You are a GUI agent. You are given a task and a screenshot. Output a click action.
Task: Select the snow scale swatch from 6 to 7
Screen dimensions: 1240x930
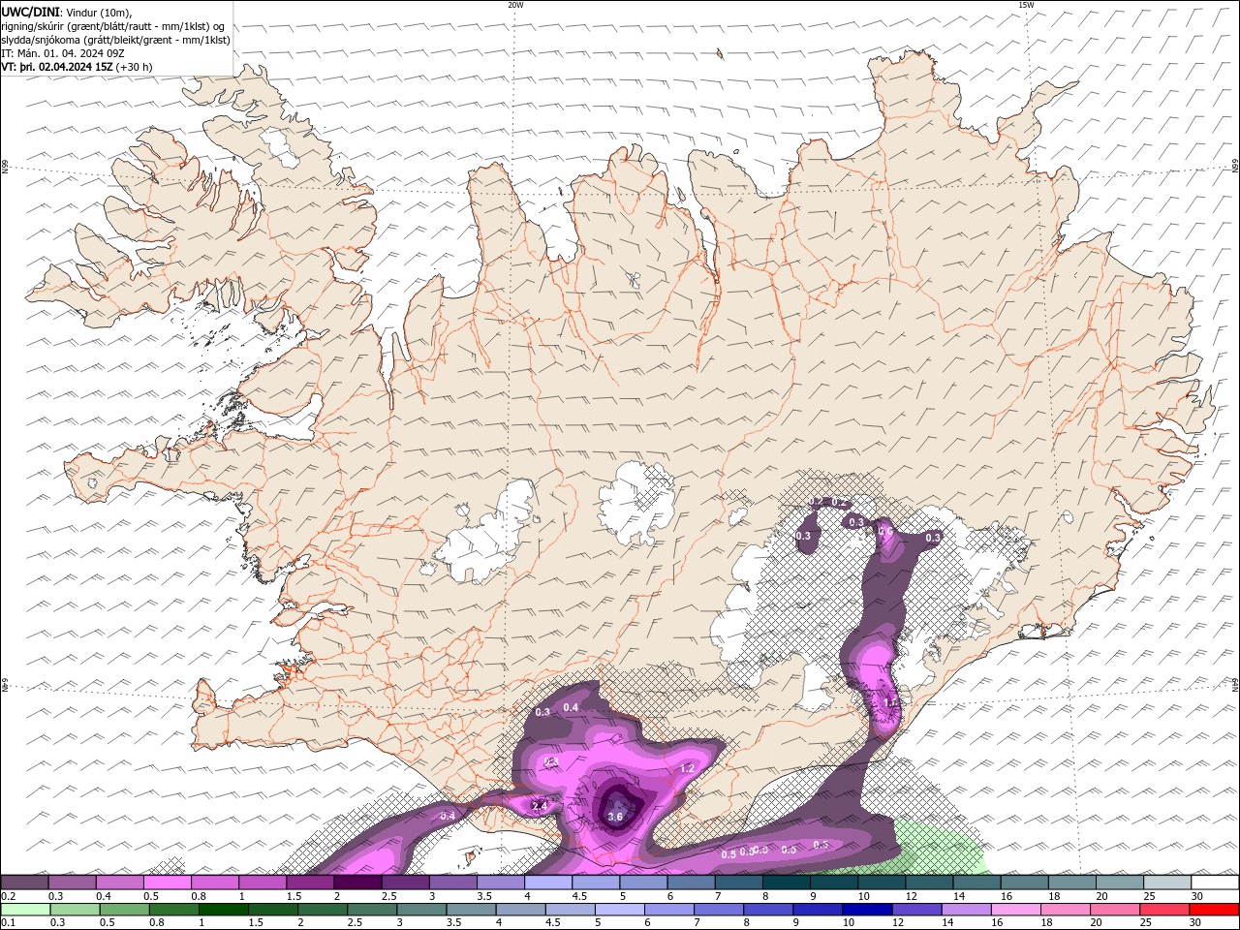pyautogui.click(x=691, y=883)
